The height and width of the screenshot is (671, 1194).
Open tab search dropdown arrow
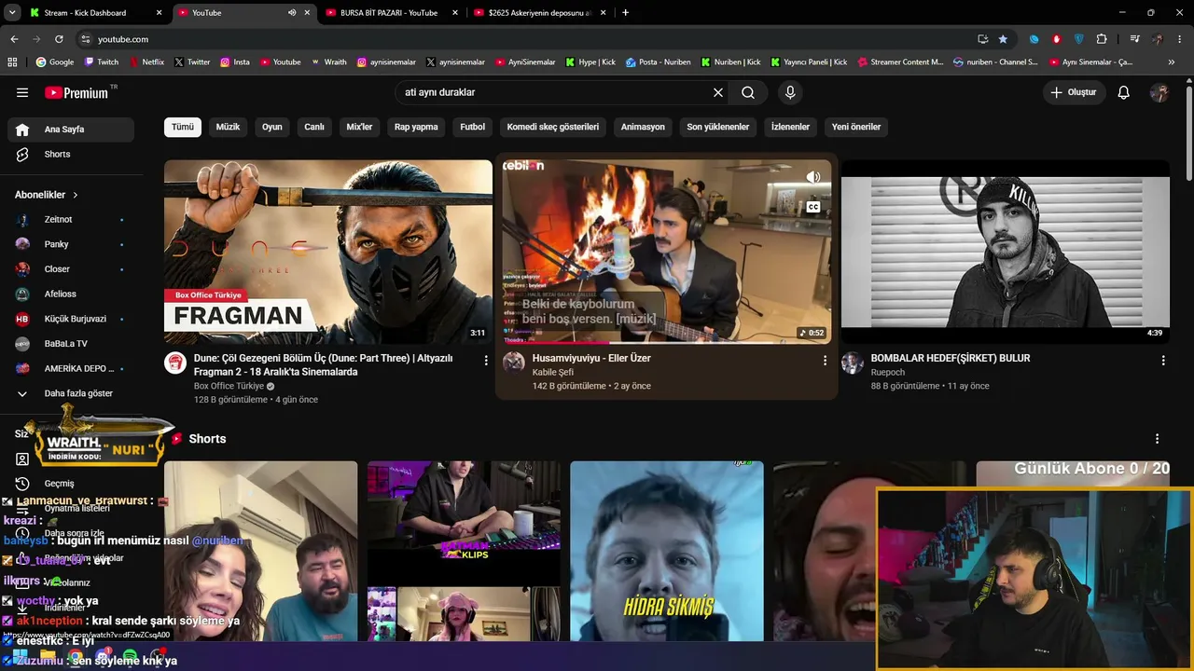(12, 13)
